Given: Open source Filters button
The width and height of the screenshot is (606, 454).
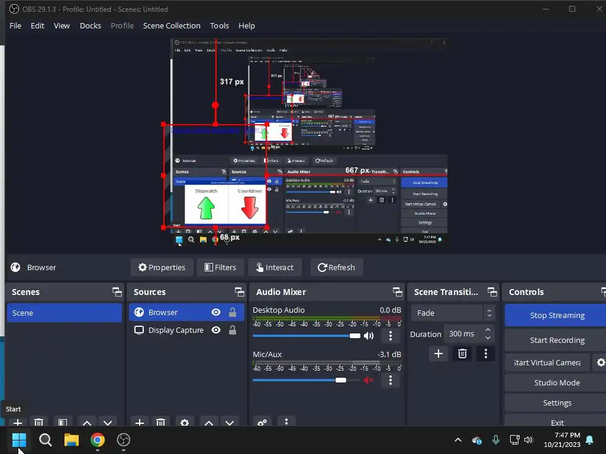Looking at the screenshot, I should 220,267.
